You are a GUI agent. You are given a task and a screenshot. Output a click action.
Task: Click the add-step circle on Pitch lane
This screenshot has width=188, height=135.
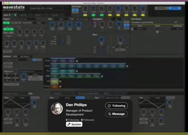tap(77, 71)
